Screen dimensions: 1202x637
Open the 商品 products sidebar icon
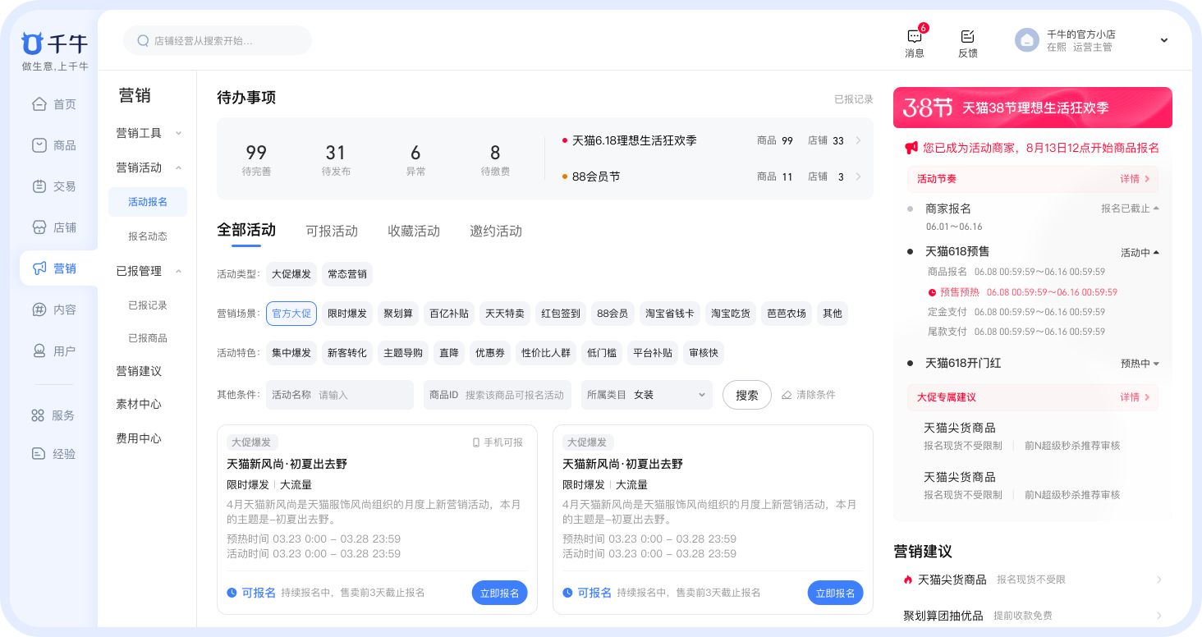pos(39,145)
